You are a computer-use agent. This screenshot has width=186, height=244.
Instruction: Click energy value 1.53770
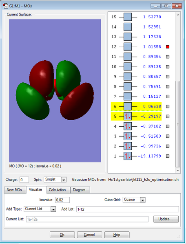[152, 17]
